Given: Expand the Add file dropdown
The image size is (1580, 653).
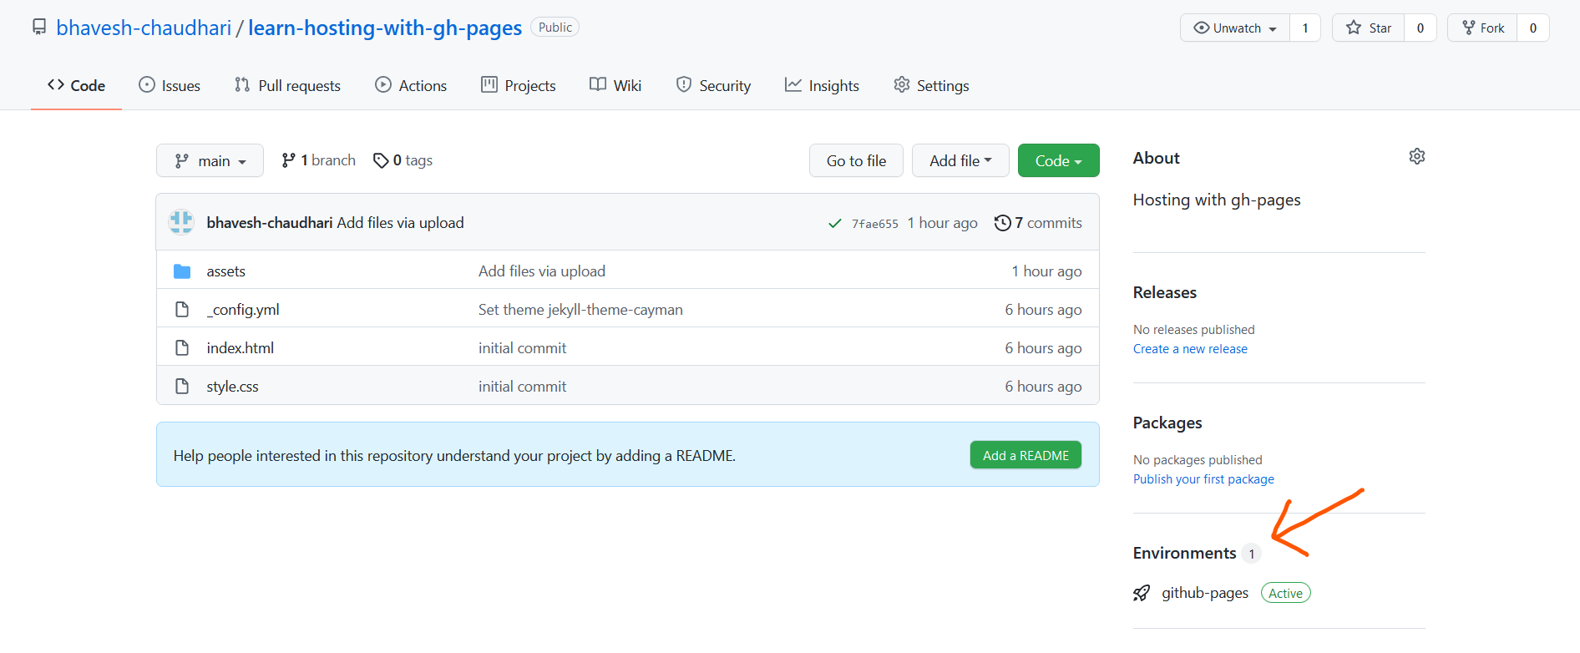Looking at the screenshot, I should pos(960,160).
